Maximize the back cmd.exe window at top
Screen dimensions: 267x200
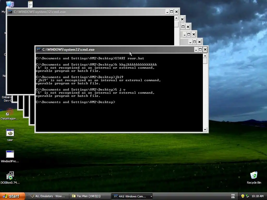[x=172, y=12]
